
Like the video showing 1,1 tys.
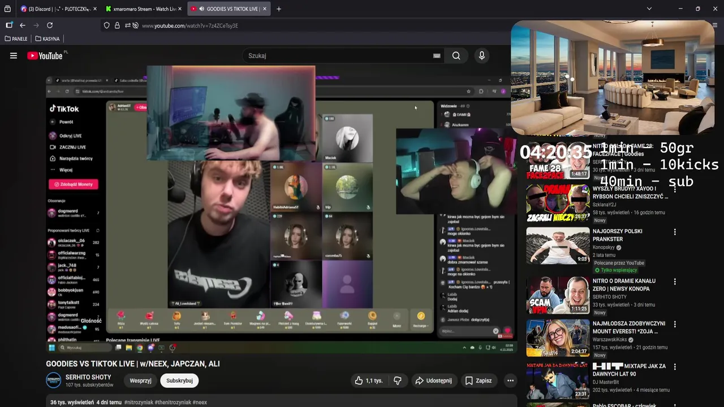(368, 380)
